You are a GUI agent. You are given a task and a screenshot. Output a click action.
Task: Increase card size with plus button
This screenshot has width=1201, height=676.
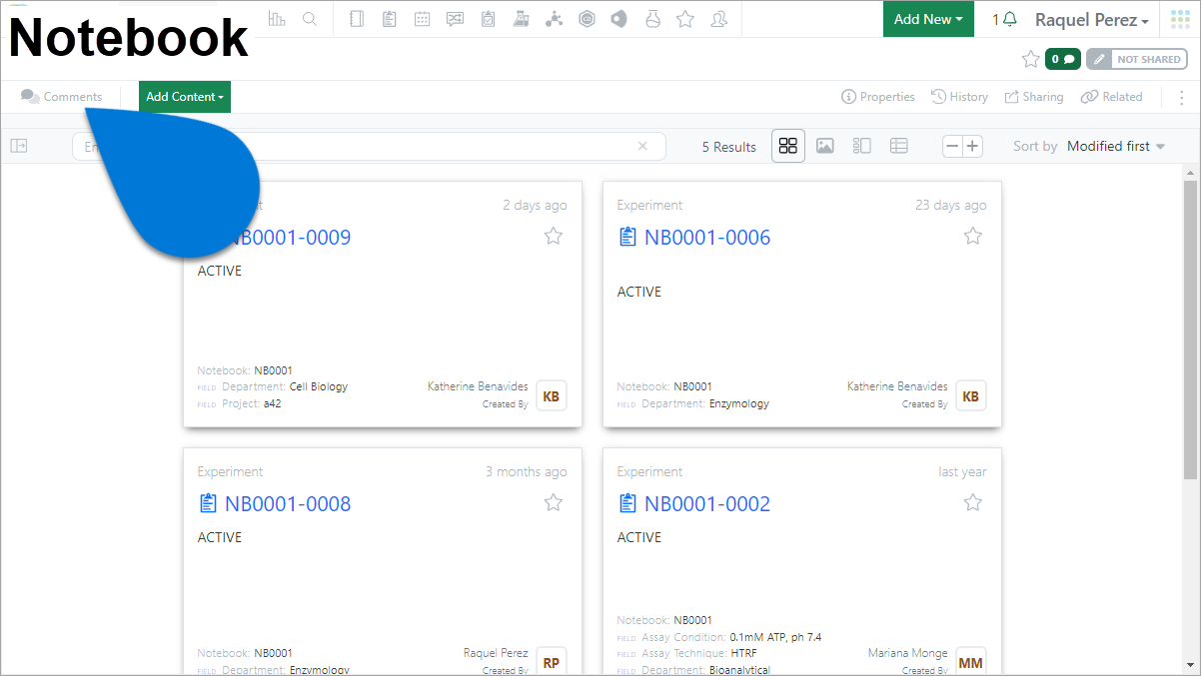pos(973,146)
